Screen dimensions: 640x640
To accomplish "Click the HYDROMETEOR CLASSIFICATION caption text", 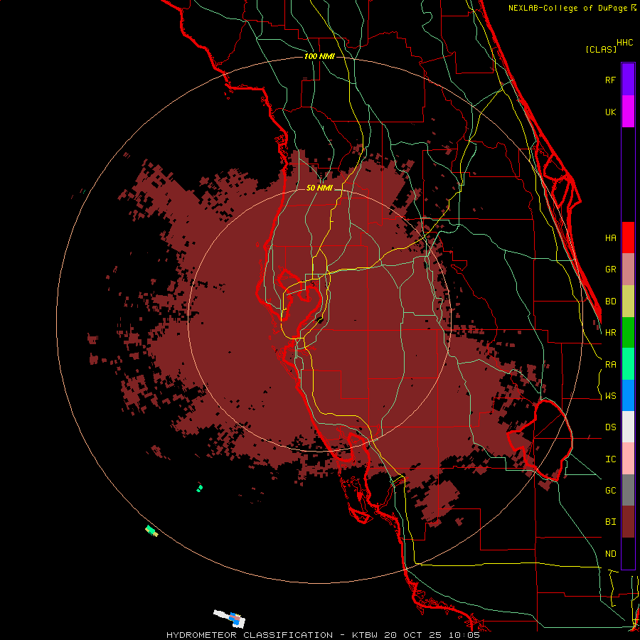I will 250,635.
